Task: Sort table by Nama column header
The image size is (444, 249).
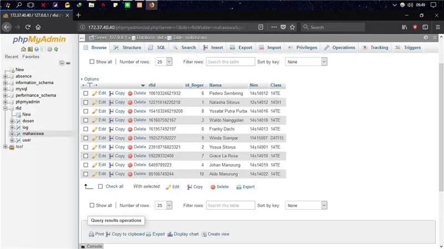Action: pyautogui.click(x=215, y=85)
